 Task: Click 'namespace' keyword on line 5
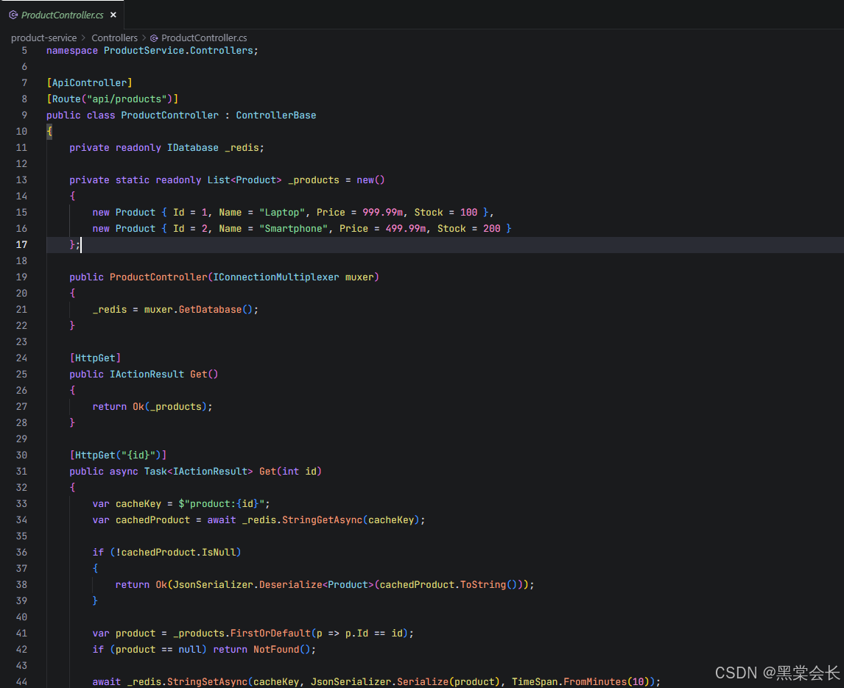tap(72, 51)
